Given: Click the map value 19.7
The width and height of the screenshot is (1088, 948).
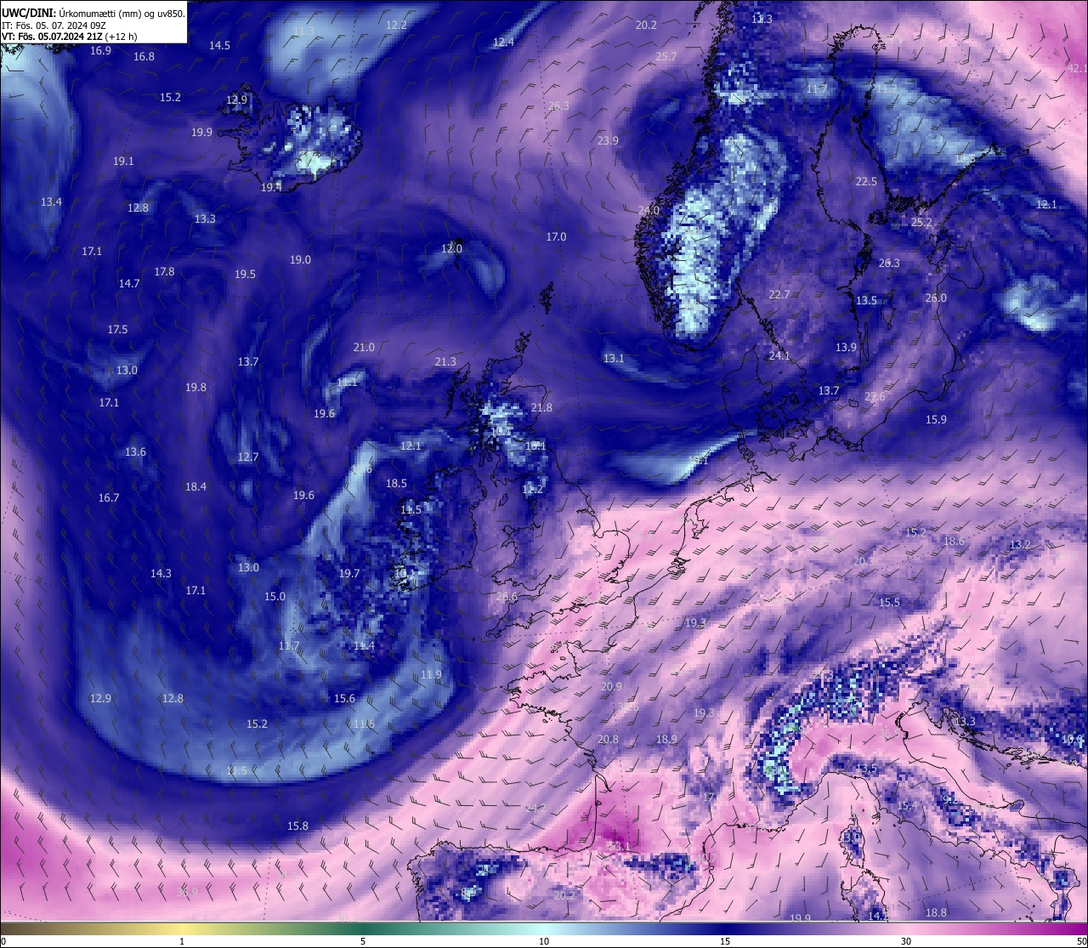Looking at the screenshot, I should [349, 574].
